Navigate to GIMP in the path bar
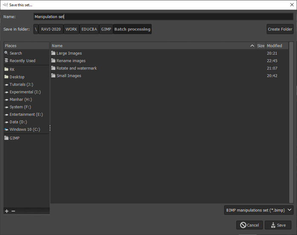 click(106, 29)
